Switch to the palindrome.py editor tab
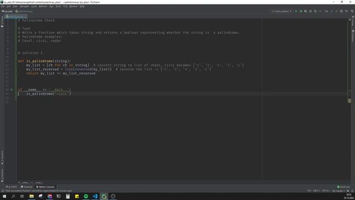The image size is (355, 200). coord(16,16)
